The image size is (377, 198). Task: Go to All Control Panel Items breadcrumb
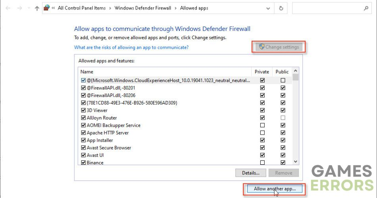[82, 8]
